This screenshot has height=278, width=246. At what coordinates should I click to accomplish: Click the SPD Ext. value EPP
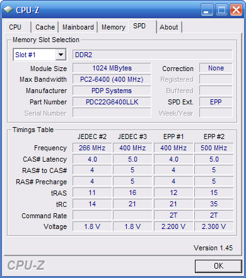tap(216, 102)
